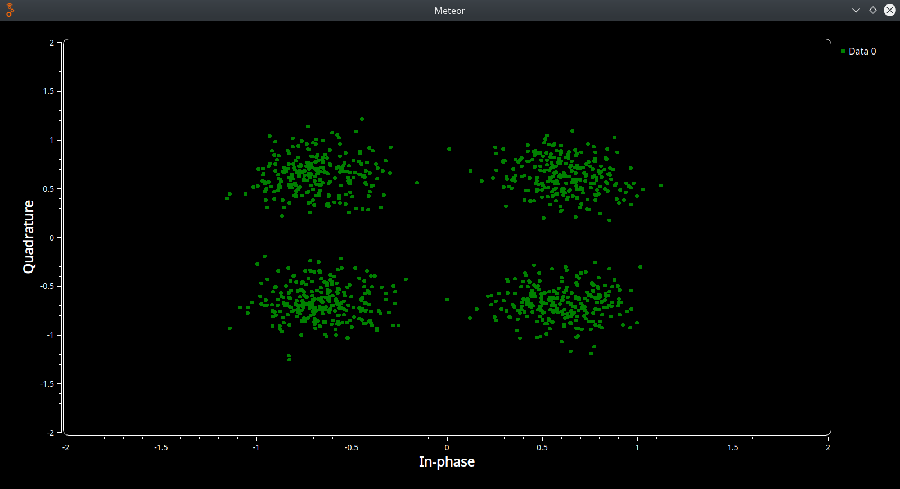Screen dimensions: 900x489
Task: Click the center of the upper-right point cluster
Action: point(565,174)
